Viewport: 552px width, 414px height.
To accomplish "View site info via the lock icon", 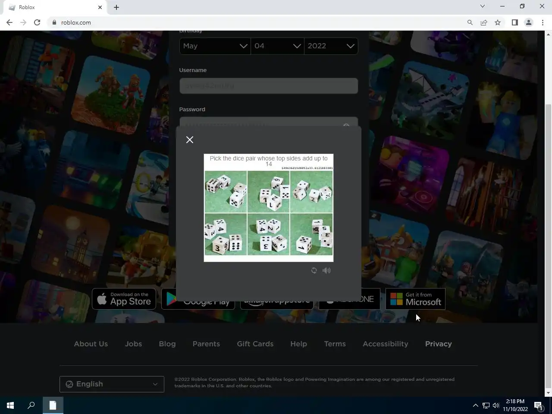I will click(54, 22).
